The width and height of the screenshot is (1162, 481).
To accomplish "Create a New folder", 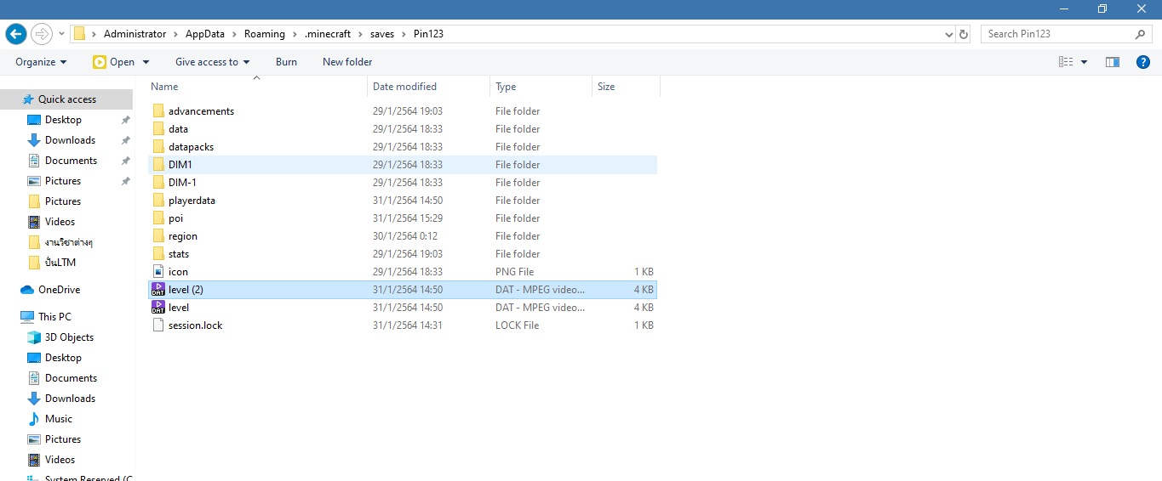I will click(347, 62).
